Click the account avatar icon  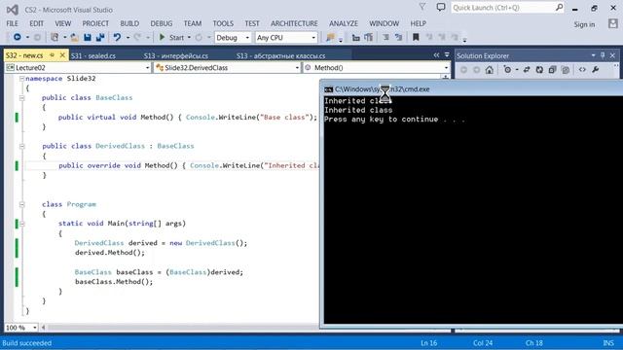point(613,23)
